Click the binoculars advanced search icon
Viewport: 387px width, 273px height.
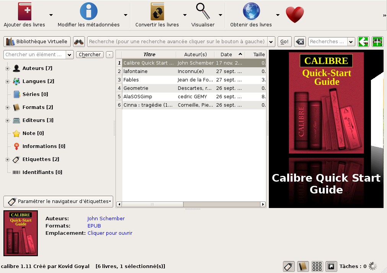pyautogui.click(x=79, y=41)
